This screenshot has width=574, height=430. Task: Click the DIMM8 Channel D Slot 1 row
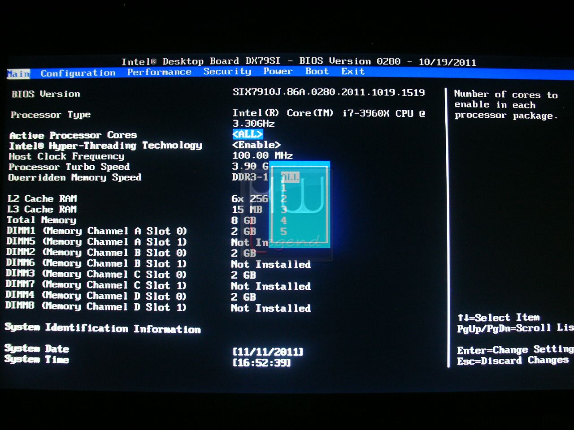point(96,307)
